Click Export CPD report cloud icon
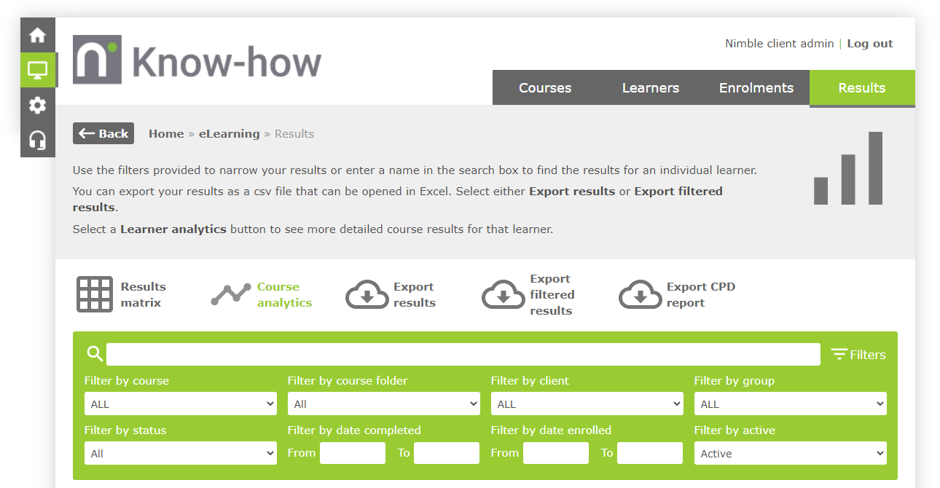The width and height of the screenshot is (940, 488). pos(640,294)
